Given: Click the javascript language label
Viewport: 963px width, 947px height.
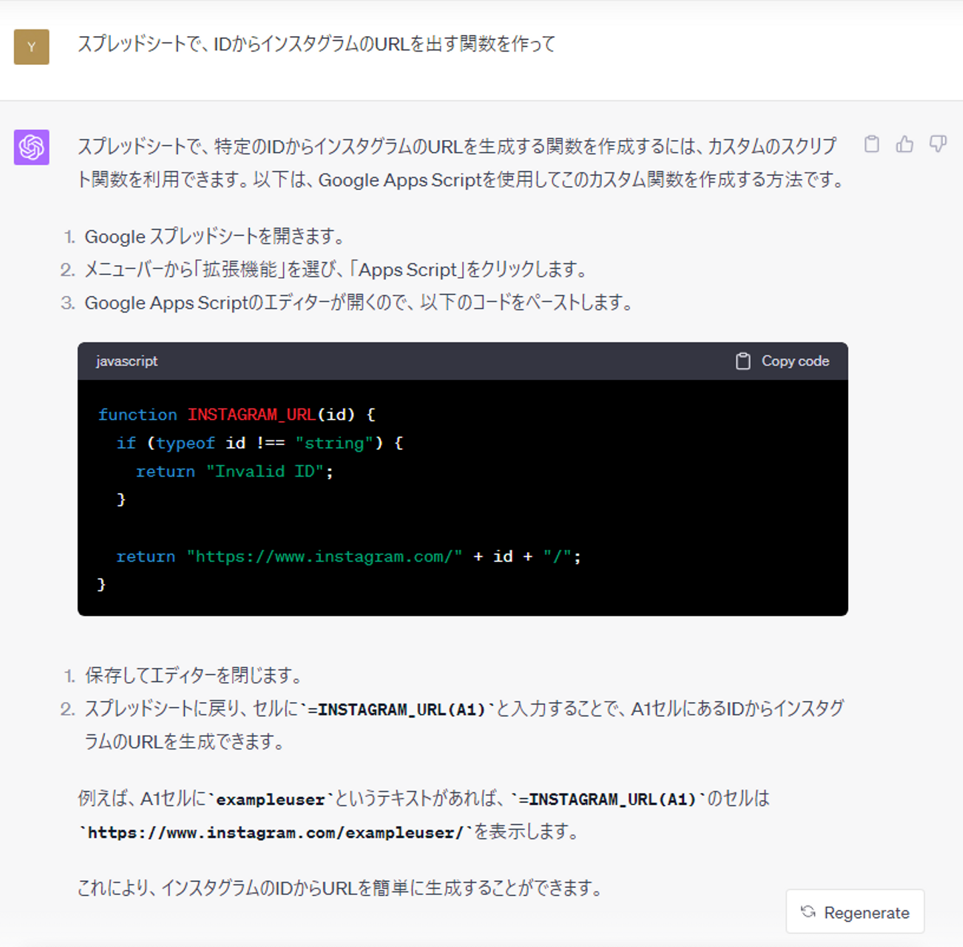Looking at the screenshot, I should (127, 361).
